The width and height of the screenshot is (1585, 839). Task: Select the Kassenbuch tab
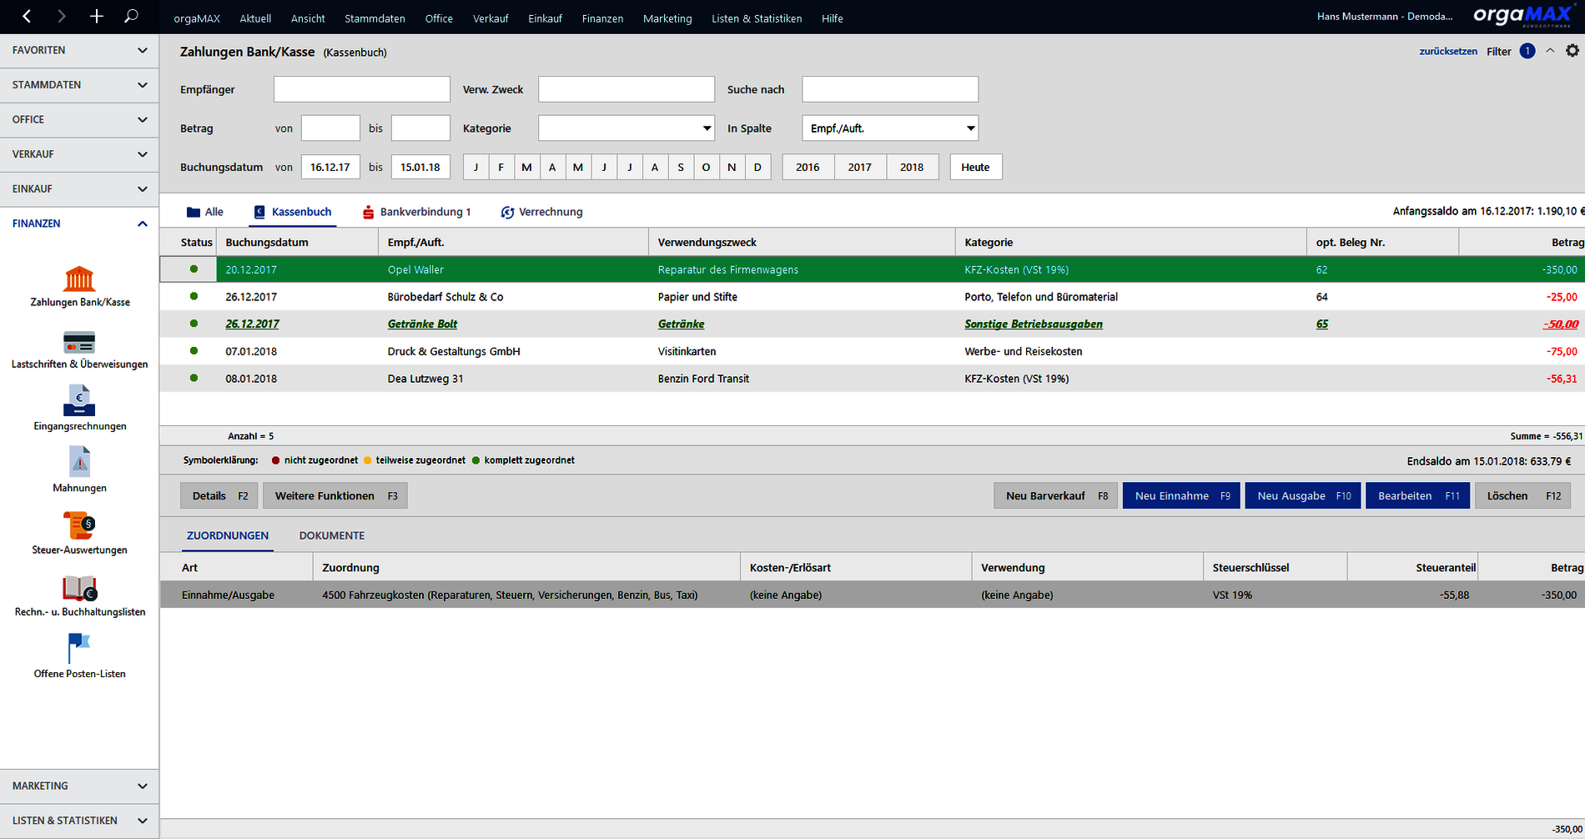pos(293,212)
